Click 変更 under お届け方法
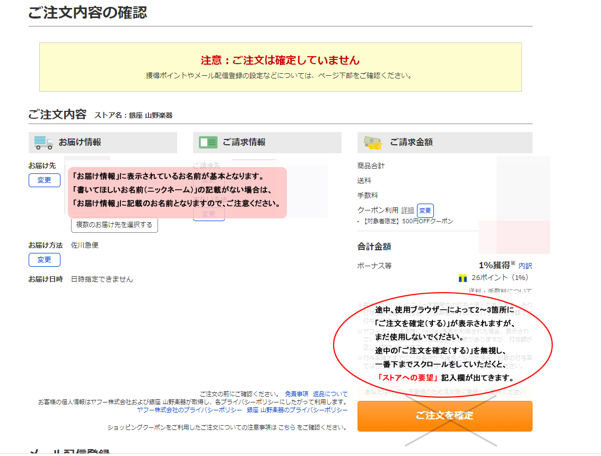 pos(45,260)
